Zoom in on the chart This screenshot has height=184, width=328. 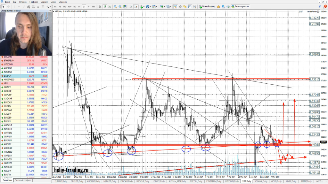(115, 6)
